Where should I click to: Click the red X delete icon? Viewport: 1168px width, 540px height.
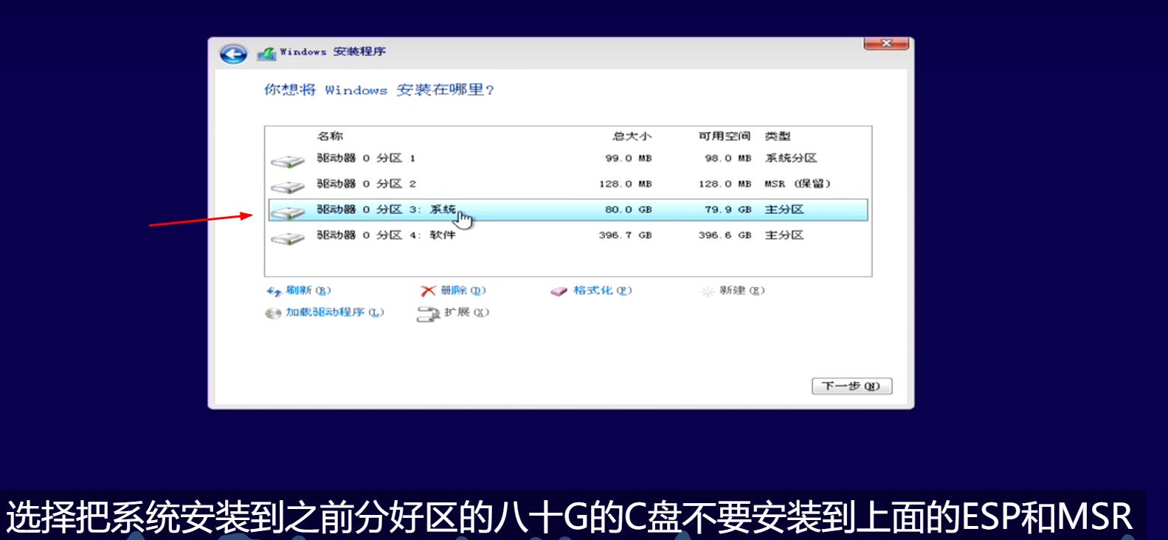point(428,291)
